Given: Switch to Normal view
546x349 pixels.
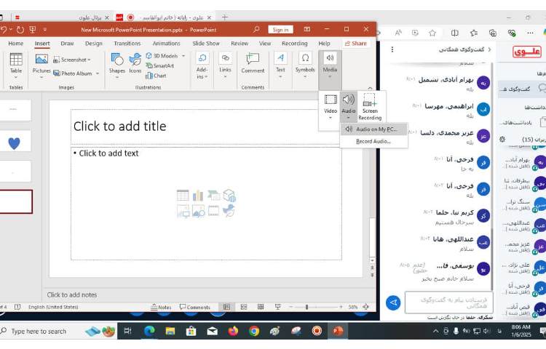Looking at the screenshot, I should click(x=226, y=307).
